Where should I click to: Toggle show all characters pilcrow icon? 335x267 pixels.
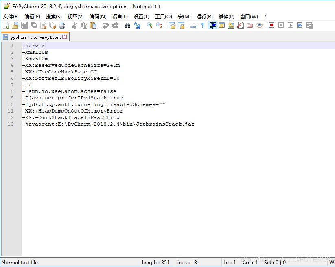[x=203, y=25]
